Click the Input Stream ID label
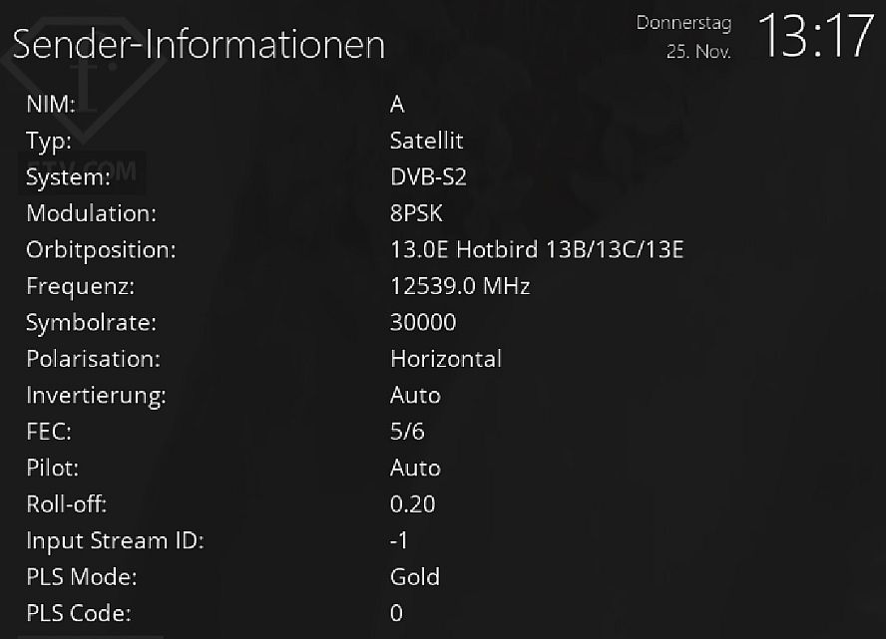This screenshot has height=639, width=886. (115, 540)
